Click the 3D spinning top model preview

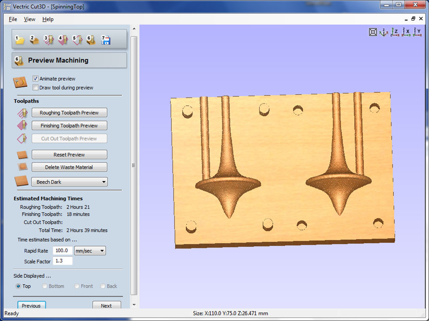[x=283, y=170]
